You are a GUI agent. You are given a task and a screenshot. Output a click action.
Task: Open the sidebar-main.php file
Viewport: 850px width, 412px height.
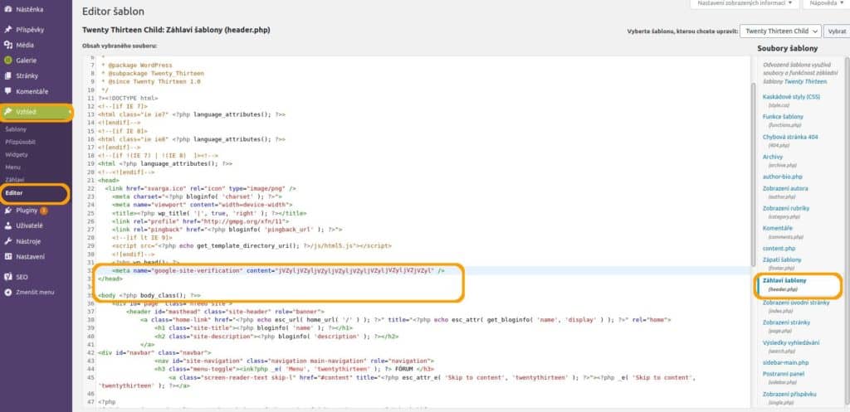[785, 362]
